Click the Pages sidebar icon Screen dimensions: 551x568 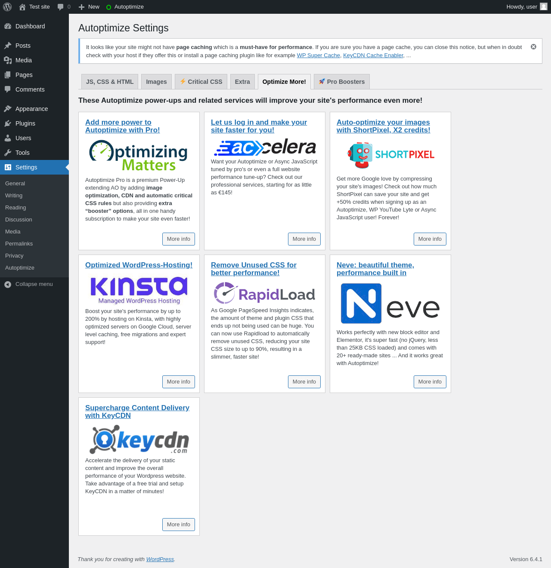[x=8, y=75]
